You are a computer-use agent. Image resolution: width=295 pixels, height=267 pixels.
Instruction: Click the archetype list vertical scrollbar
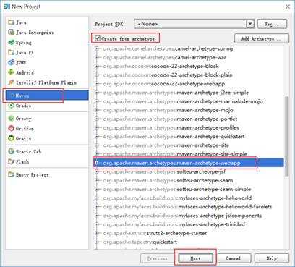(286, 136)
